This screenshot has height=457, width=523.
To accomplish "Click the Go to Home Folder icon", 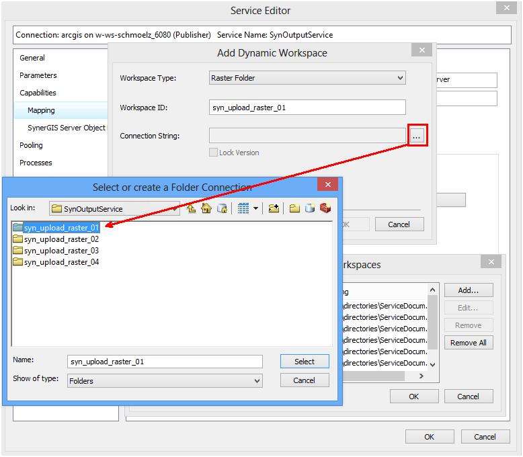I will (206, 208).
